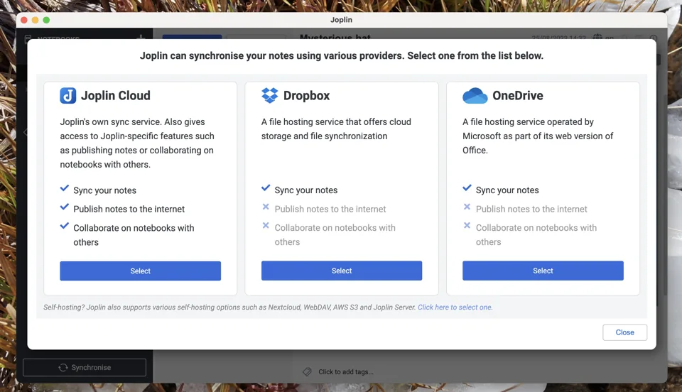Click the 'OneDrive' heading text

coord(518,96)
